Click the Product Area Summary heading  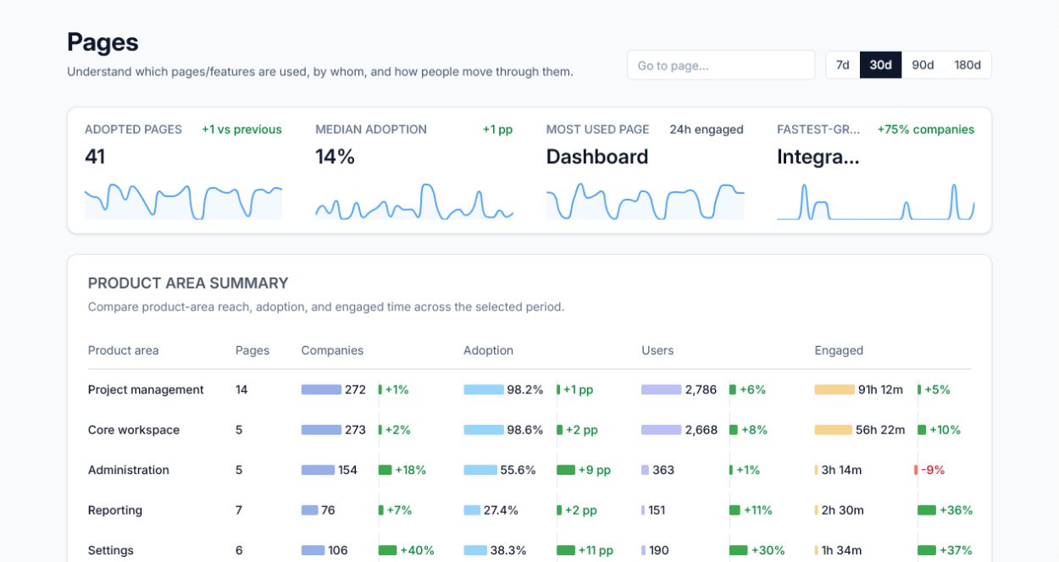(x=188, y=283)
